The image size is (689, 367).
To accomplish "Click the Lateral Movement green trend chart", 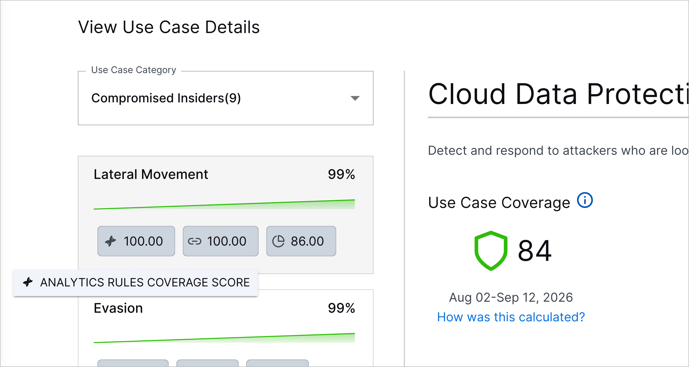I will pos(224,204).
